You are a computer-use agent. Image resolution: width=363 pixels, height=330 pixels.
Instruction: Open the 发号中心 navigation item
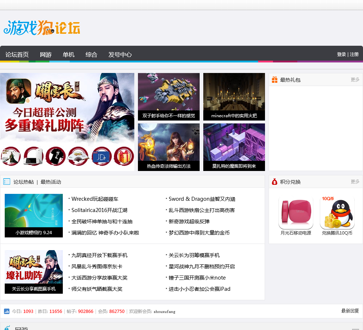tap(120, 55)
